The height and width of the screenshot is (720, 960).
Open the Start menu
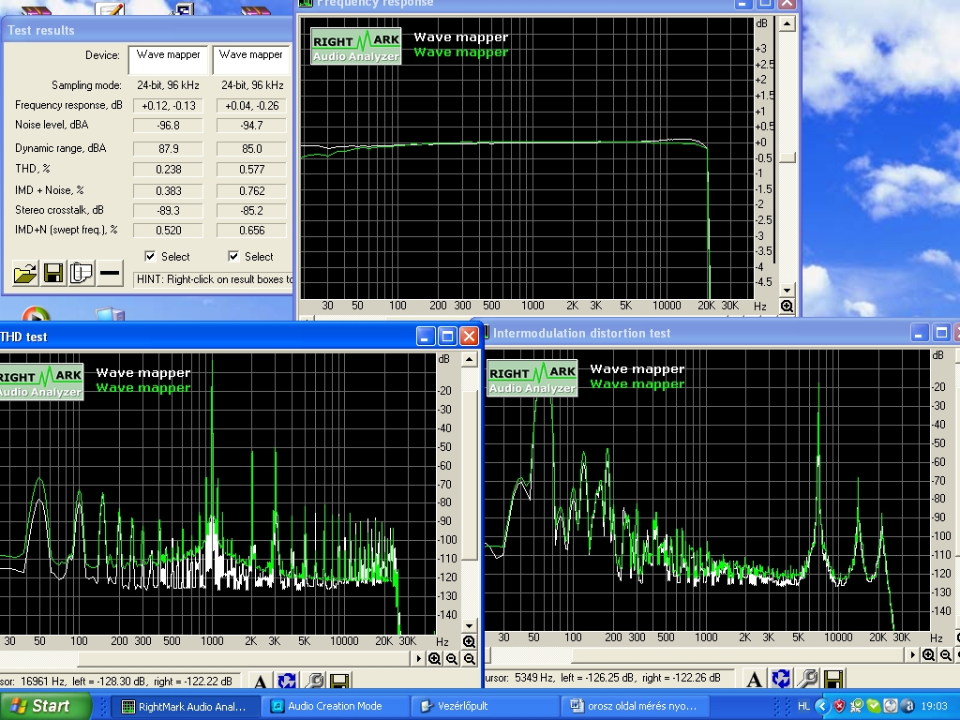click(x=44, y=706)
